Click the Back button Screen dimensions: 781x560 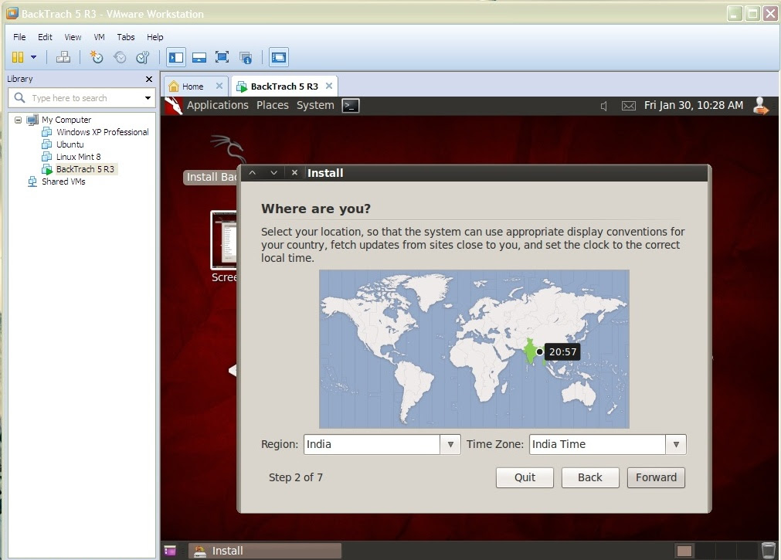tap(590, 478)
